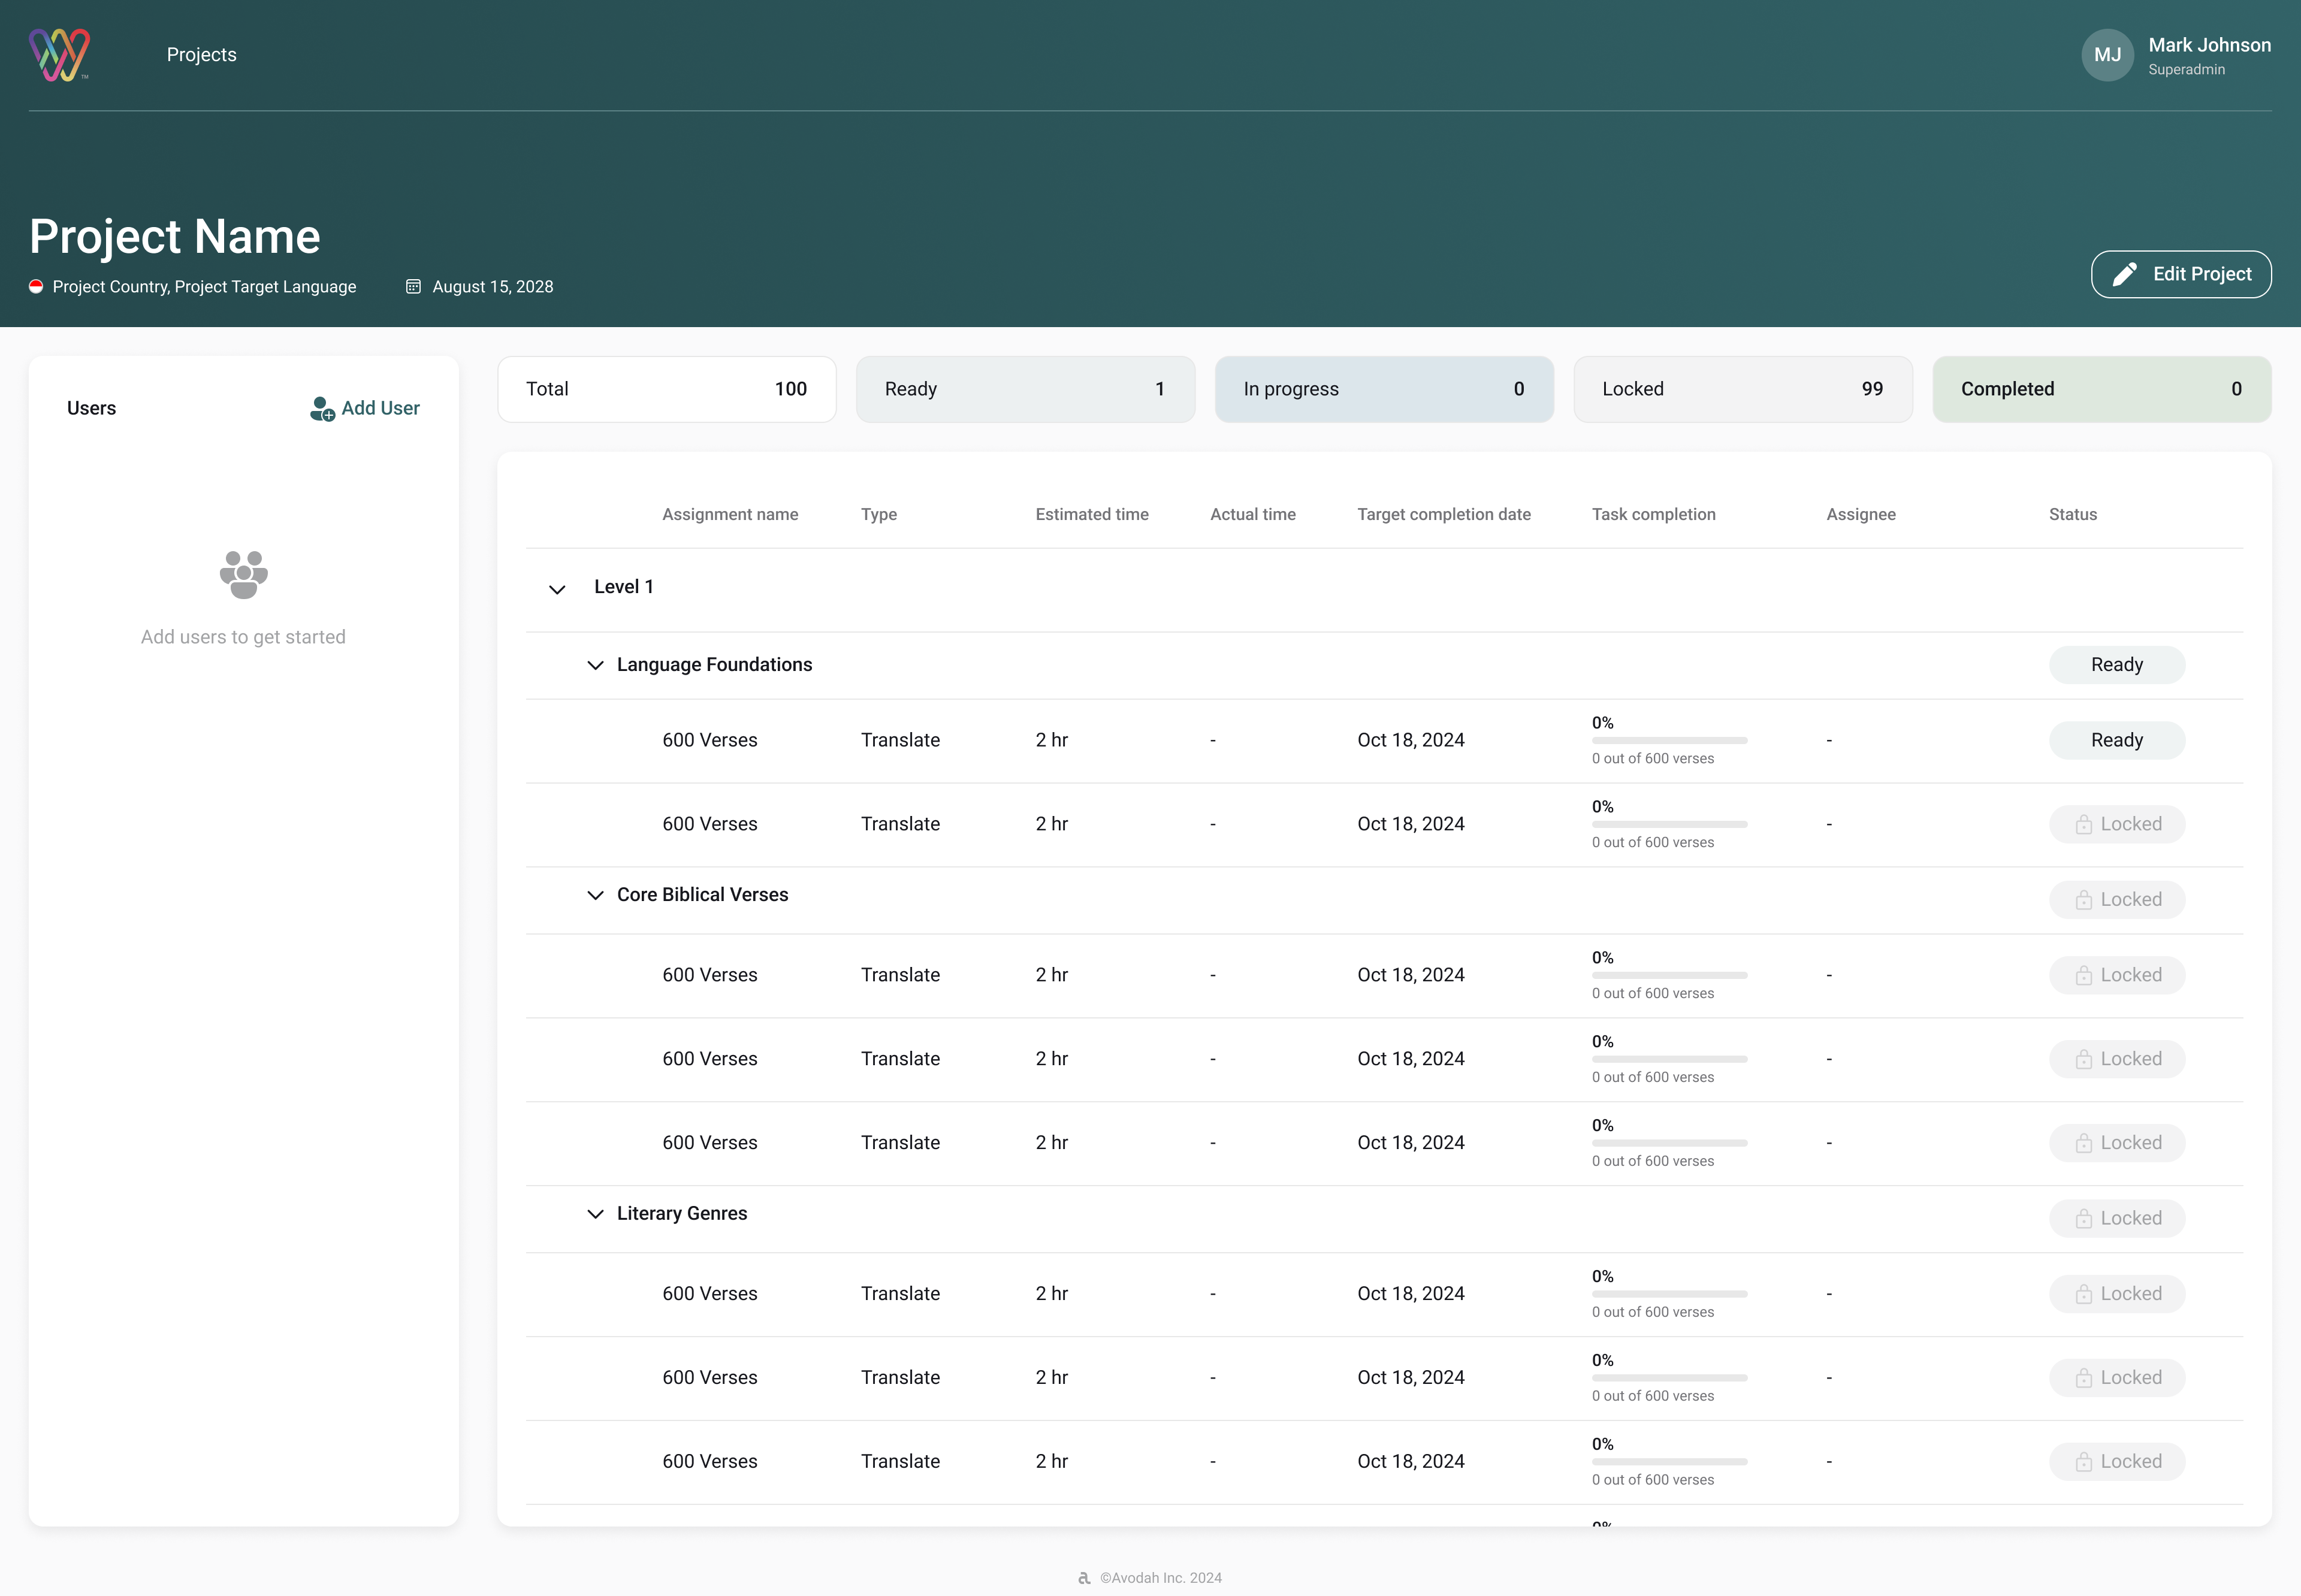Click the pencil icon for Edit Project
The height and width of the screenshot is (1596, 2301).
point(2125,274)
